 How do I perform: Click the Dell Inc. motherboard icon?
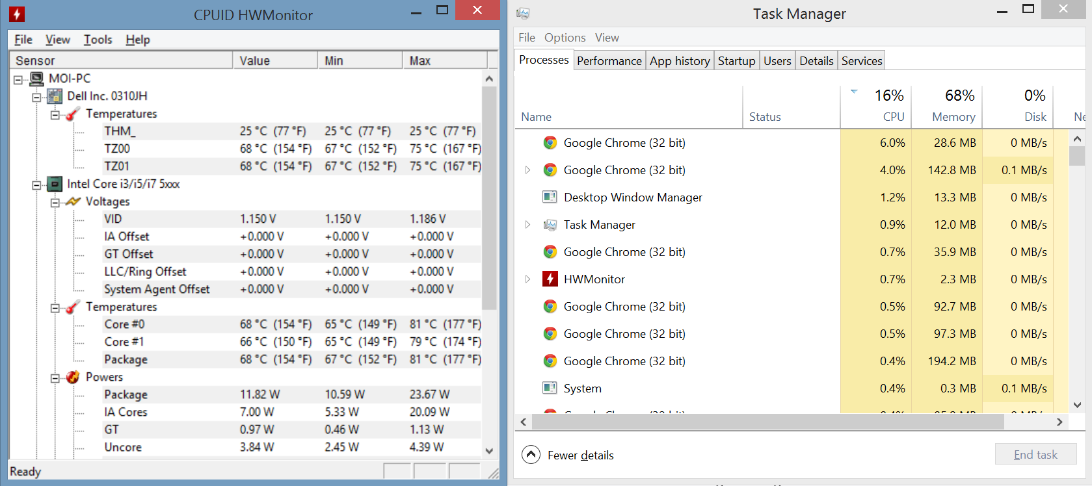coord(55,96)
